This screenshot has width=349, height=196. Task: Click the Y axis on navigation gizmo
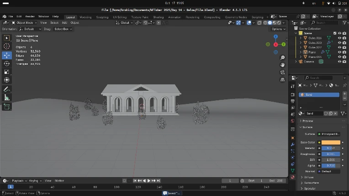(284, 44)
